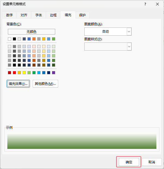This screenshot has height=169, width=164.
Task: Choose the yellow standard color swatch
Action: coord(24,73)
